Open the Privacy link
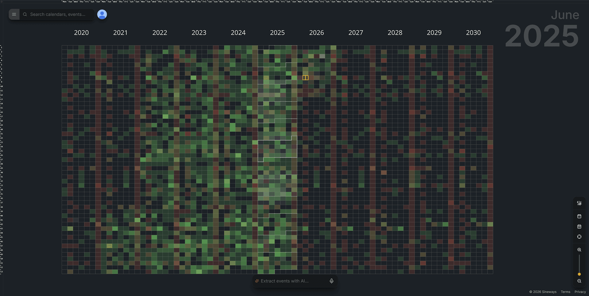This screenshot has height=296, width=589. click(580, 292)
